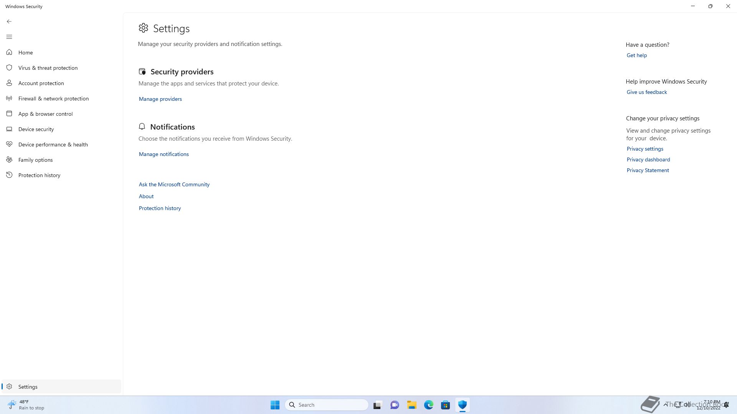The height and width of the screenshot is (414, 737).
Task: Click the volume speaker tray icon
Action: coord(687,405)
